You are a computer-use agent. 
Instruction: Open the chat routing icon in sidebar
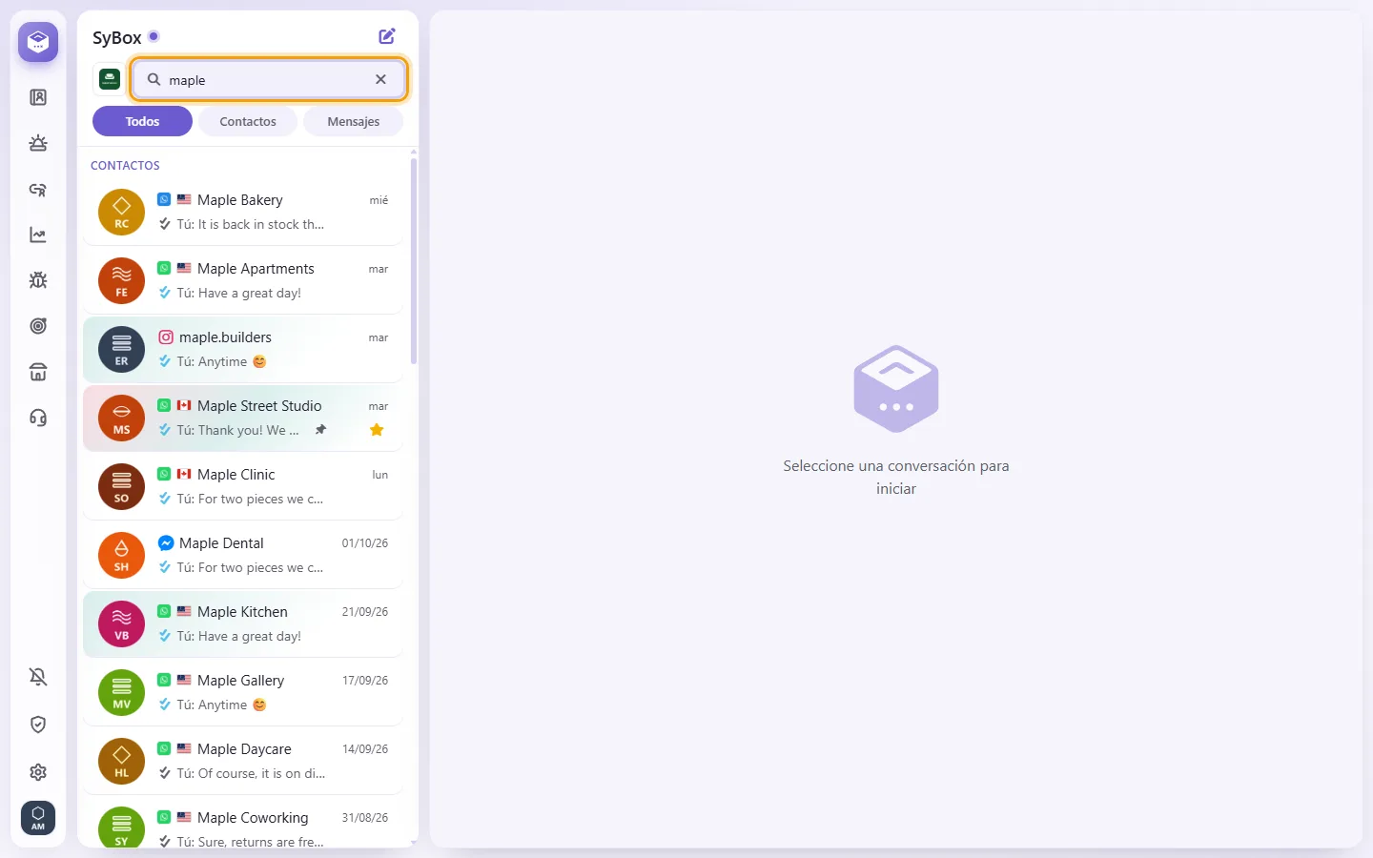38,189
